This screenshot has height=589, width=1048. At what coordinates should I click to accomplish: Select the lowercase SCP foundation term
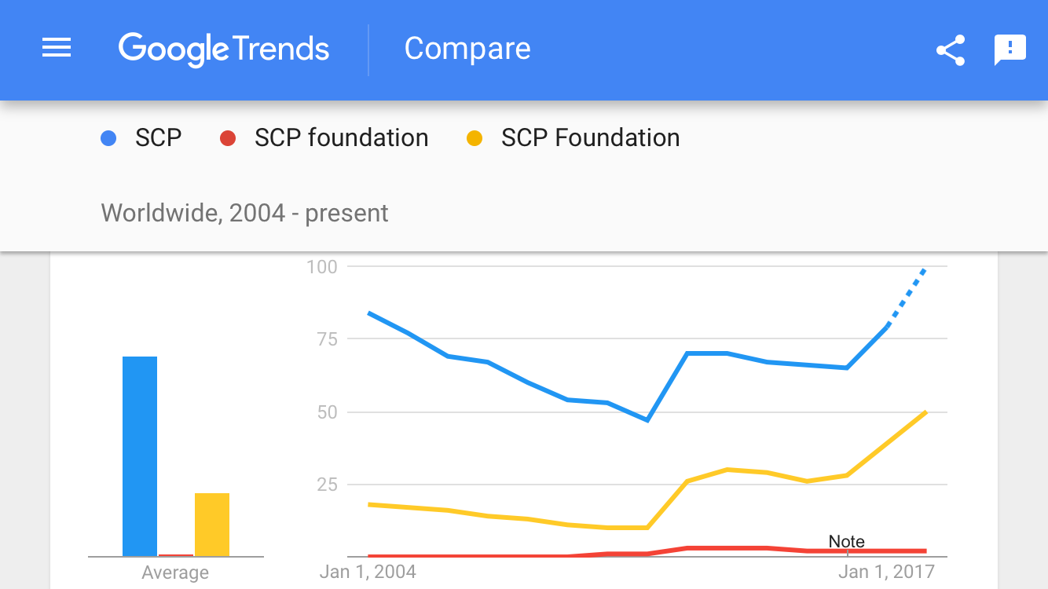[341, 138]
